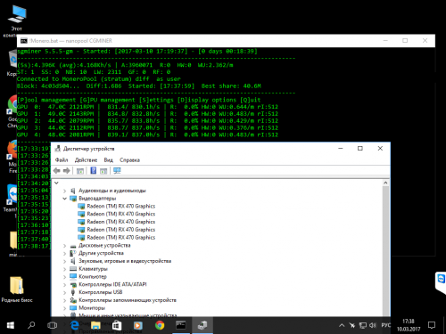Open the Windows Start menu

pyautogui.click(x=11, y=326)
